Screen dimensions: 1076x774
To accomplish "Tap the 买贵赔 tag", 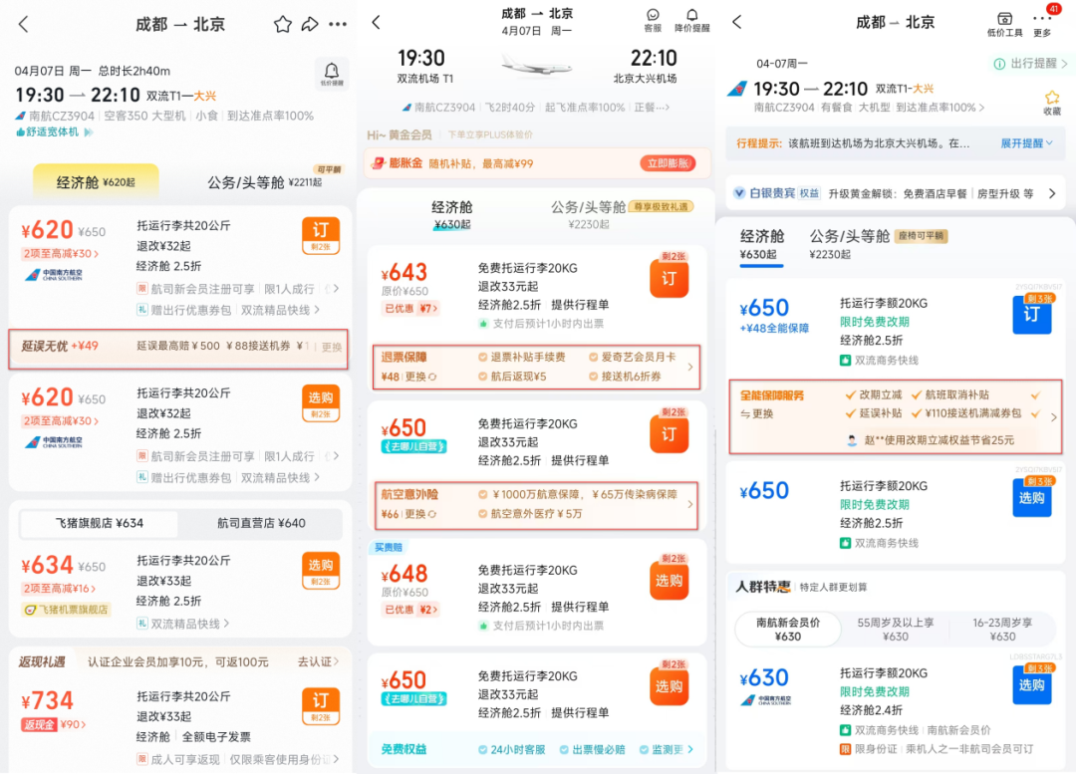I will point(389,547).
